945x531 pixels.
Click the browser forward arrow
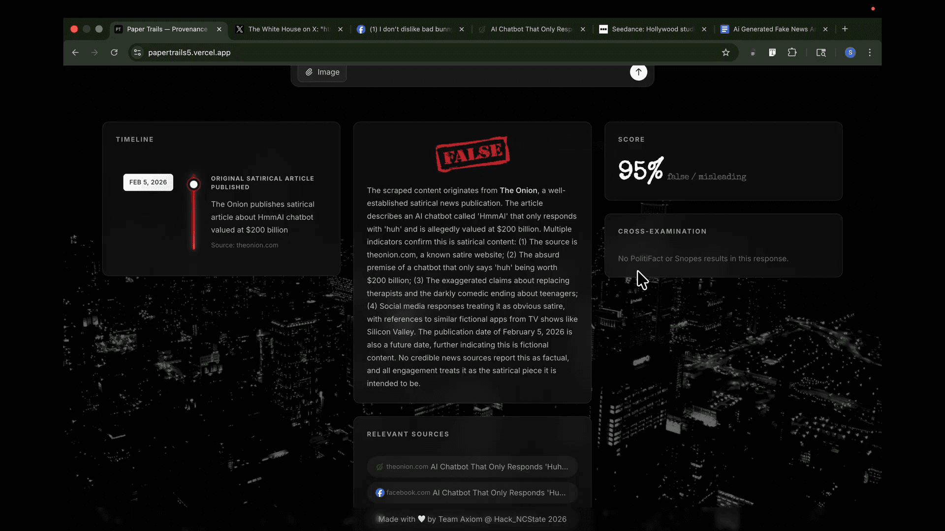tap(94, 53)
